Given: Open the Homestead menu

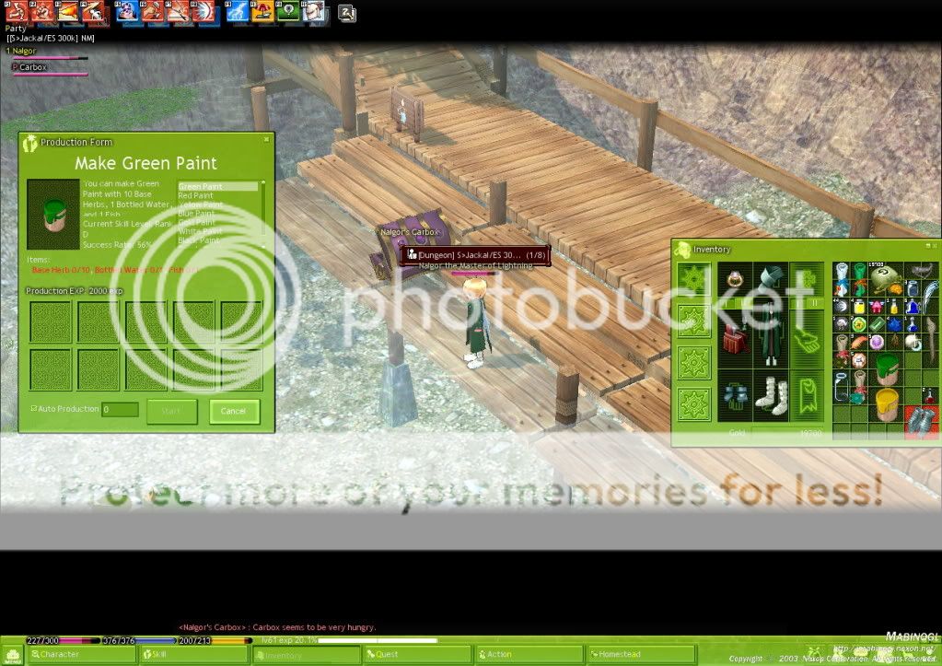Looking at the screenshot, I should [641, 654].
